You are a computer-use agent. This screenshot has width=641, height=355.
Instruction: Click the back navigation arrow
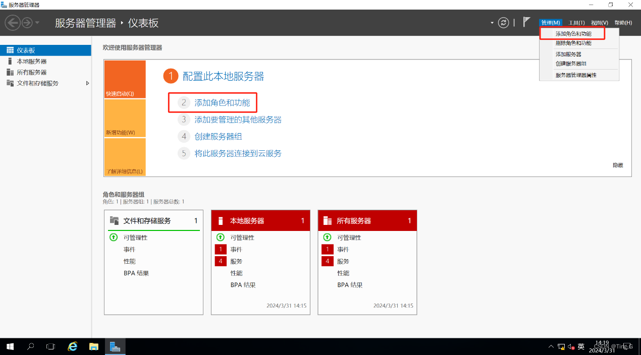click(x=13, y=22)
